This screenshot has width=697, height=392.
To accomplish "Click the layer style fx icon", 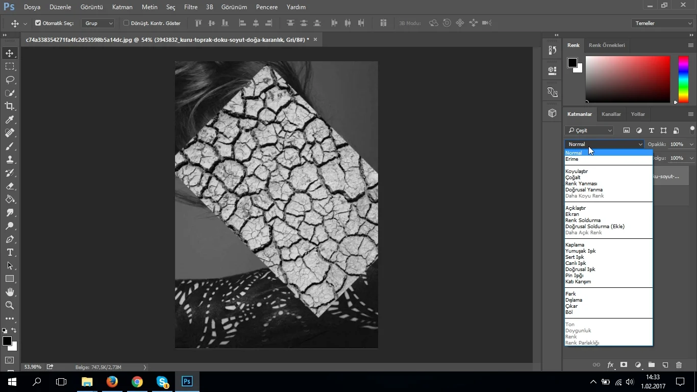I will click(x=610, y=365).
